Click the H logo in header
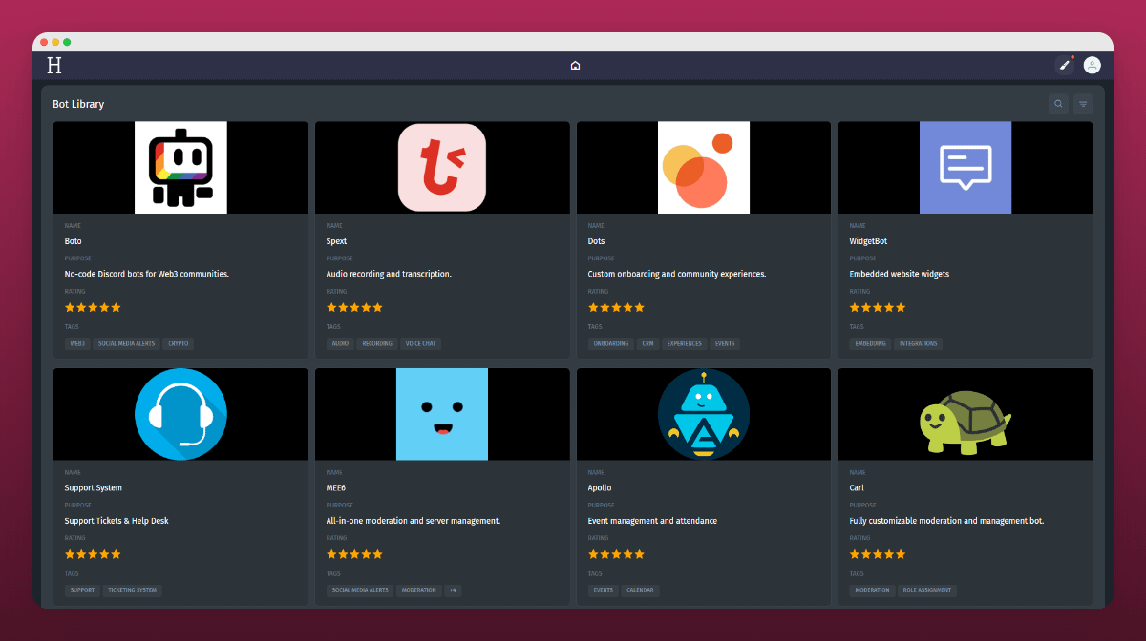 [54, 65]
